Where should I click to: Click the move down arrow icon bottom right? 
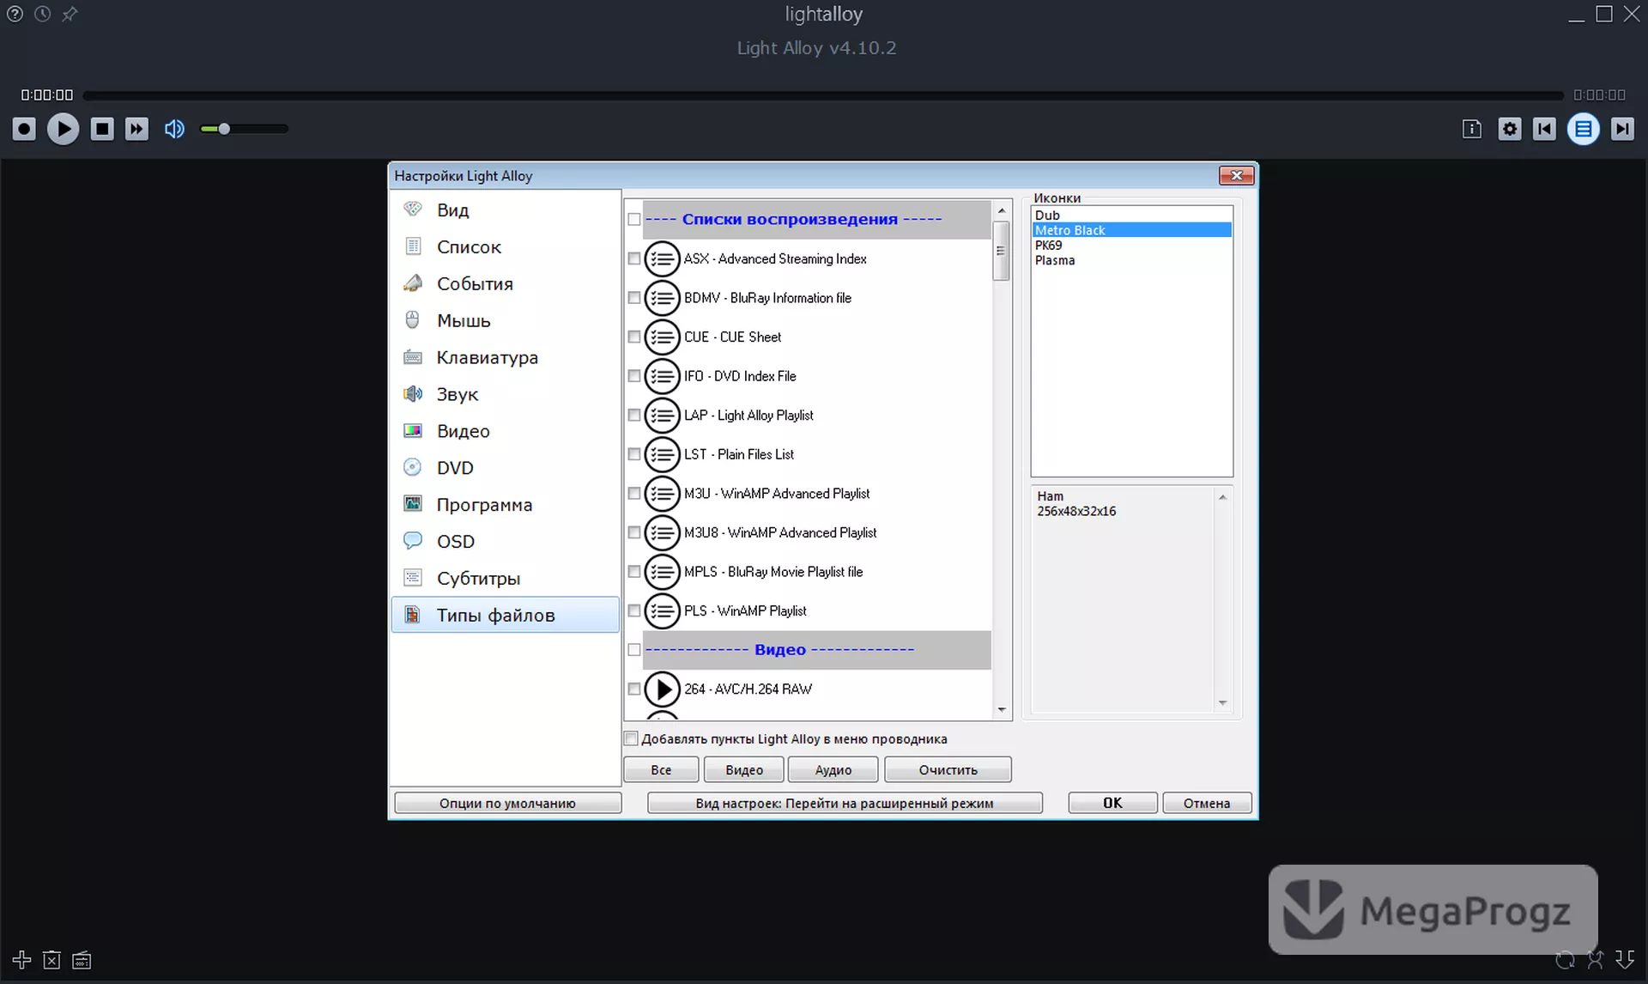pyautogui.click(x=1624, y=959)
